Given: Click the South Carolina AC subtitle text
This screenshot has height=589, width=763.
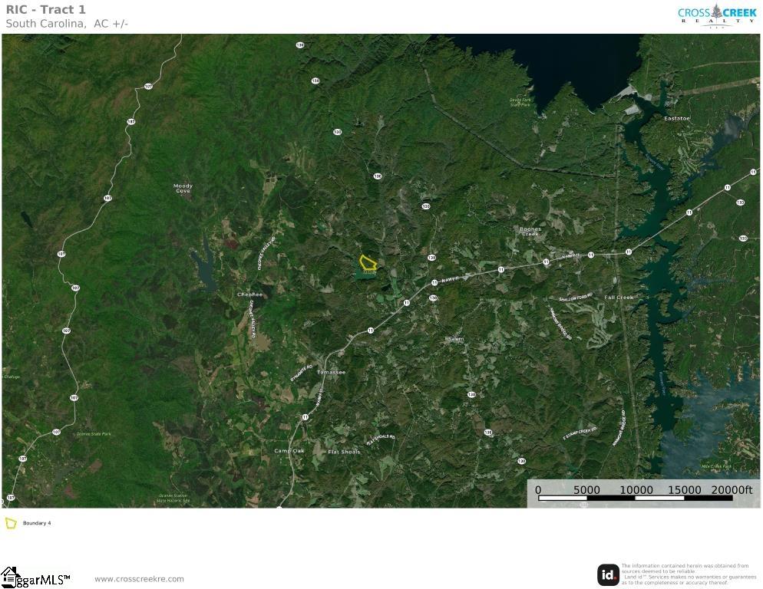Looking at the screenshot, I should click(67, 24).
